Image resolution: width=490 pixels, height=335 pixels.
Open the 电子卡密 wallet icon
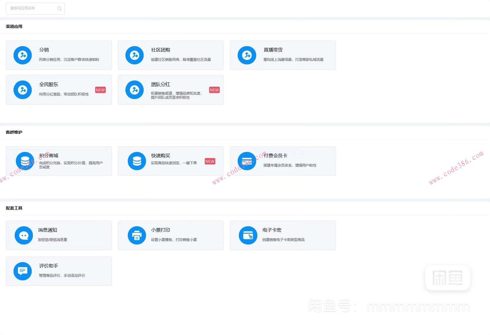tap(248, 235)
